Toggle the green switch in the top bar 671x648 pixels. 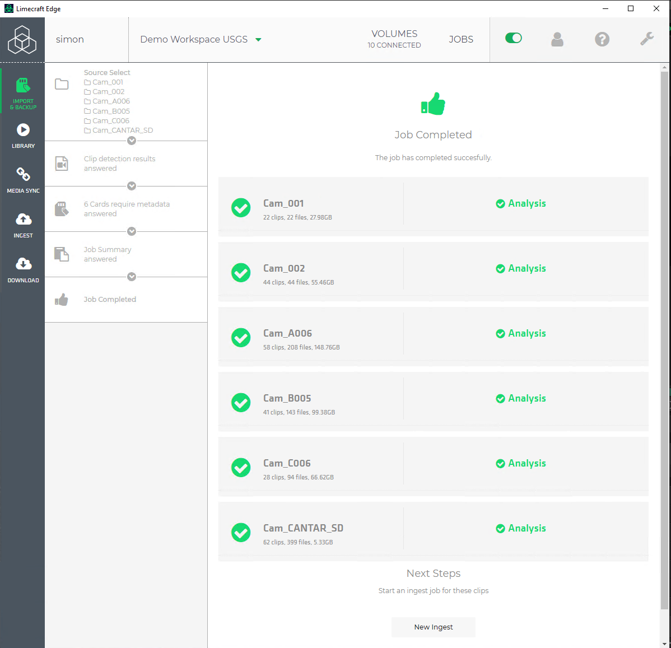[513, 38]
